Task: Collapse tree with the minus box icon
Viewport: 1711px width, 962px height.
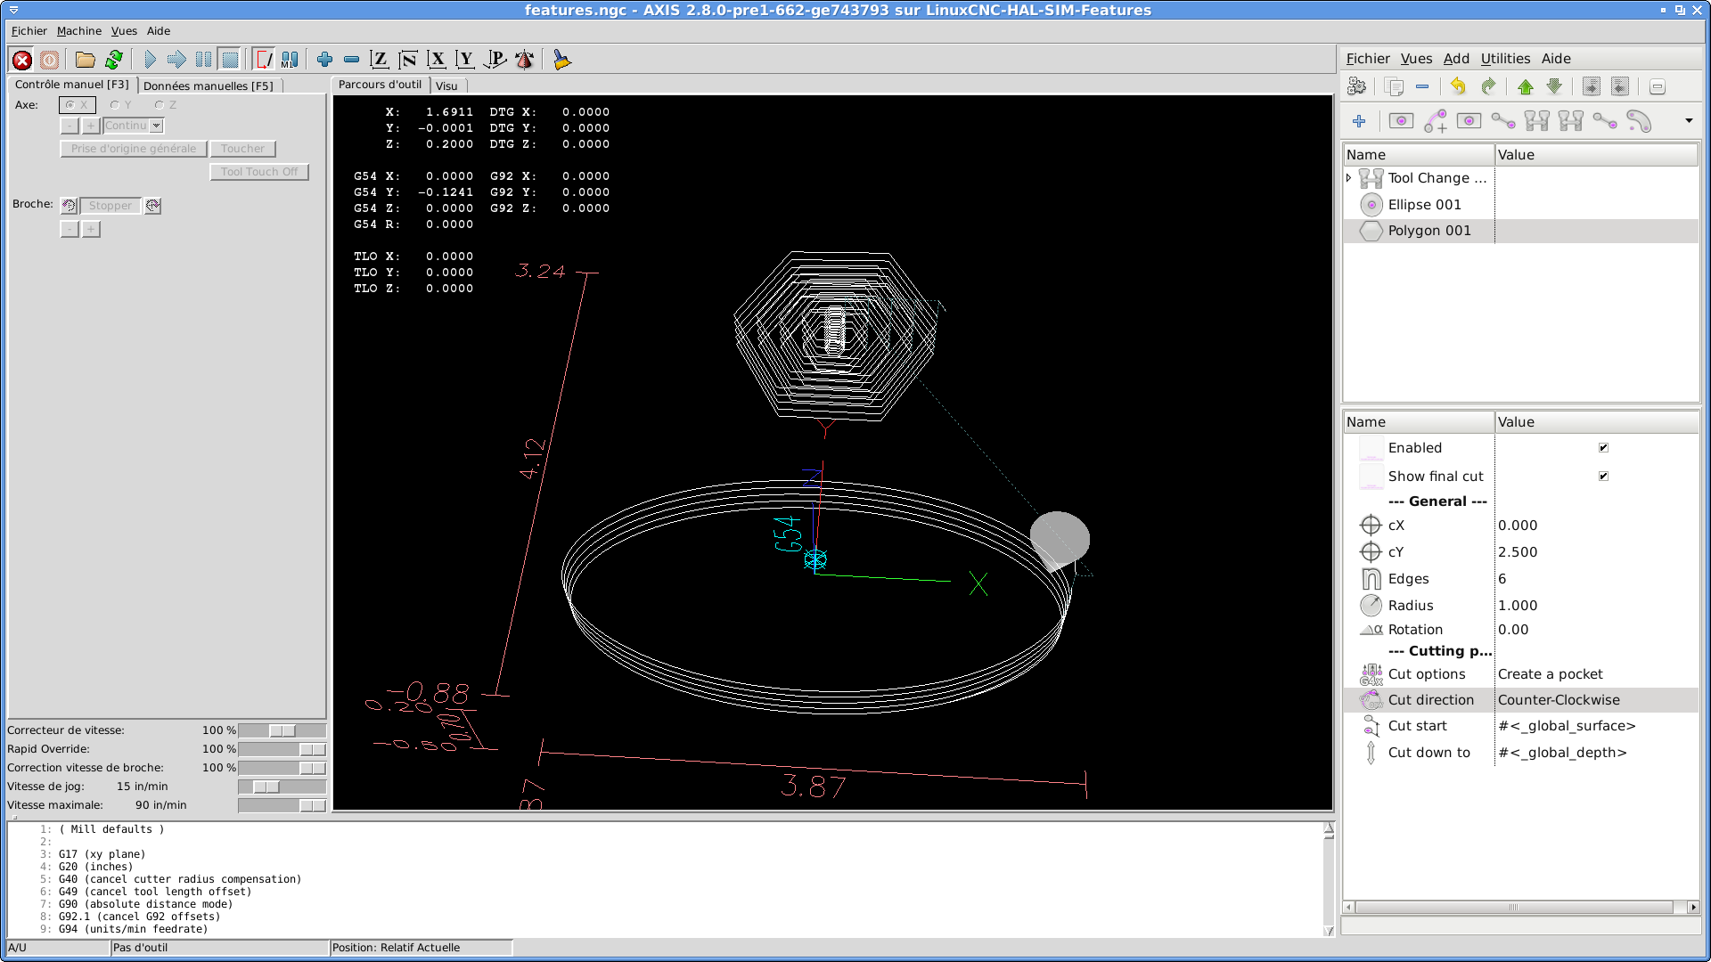Action: tap(1658, 86)
